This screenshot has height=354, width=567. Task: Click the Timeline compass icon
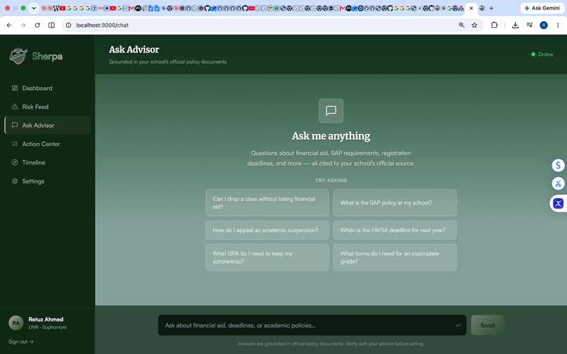15,162
